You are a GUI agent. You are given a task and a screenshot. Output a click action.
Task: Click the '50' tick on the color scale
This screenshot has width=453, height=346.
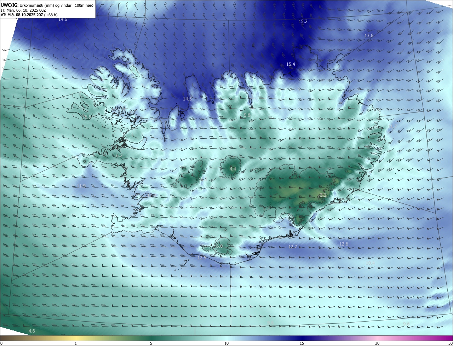450,343
